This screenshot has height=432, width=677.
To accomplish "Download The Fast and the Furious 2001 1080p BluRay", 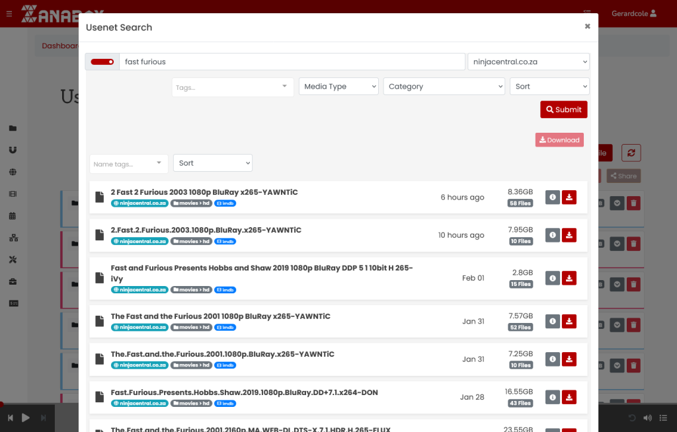I will click(x=569, y=322).
